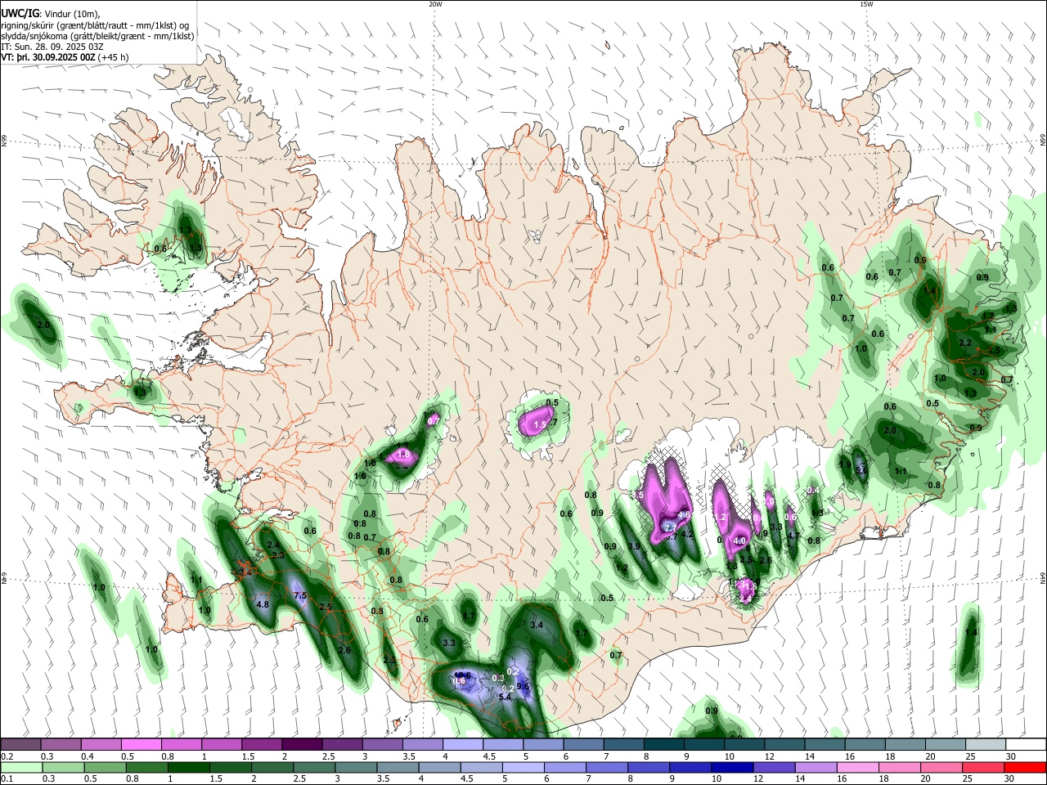Click the 20W longitude label

(435, 4)
